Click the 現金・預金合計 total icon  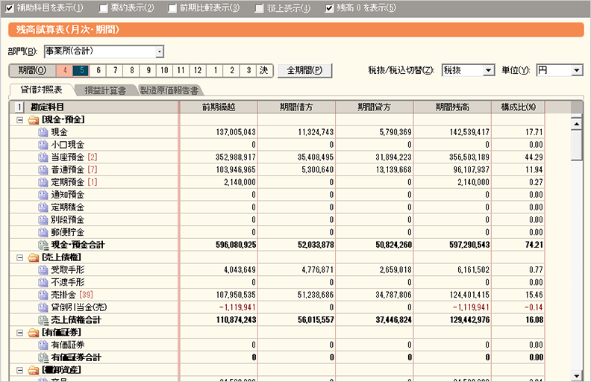coord(43,245)
